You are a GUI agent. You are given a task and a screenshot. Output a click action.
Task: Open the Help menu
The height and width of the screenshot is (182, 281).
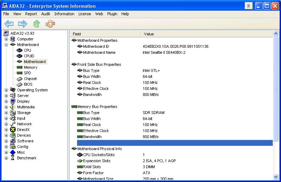point(125,14)
